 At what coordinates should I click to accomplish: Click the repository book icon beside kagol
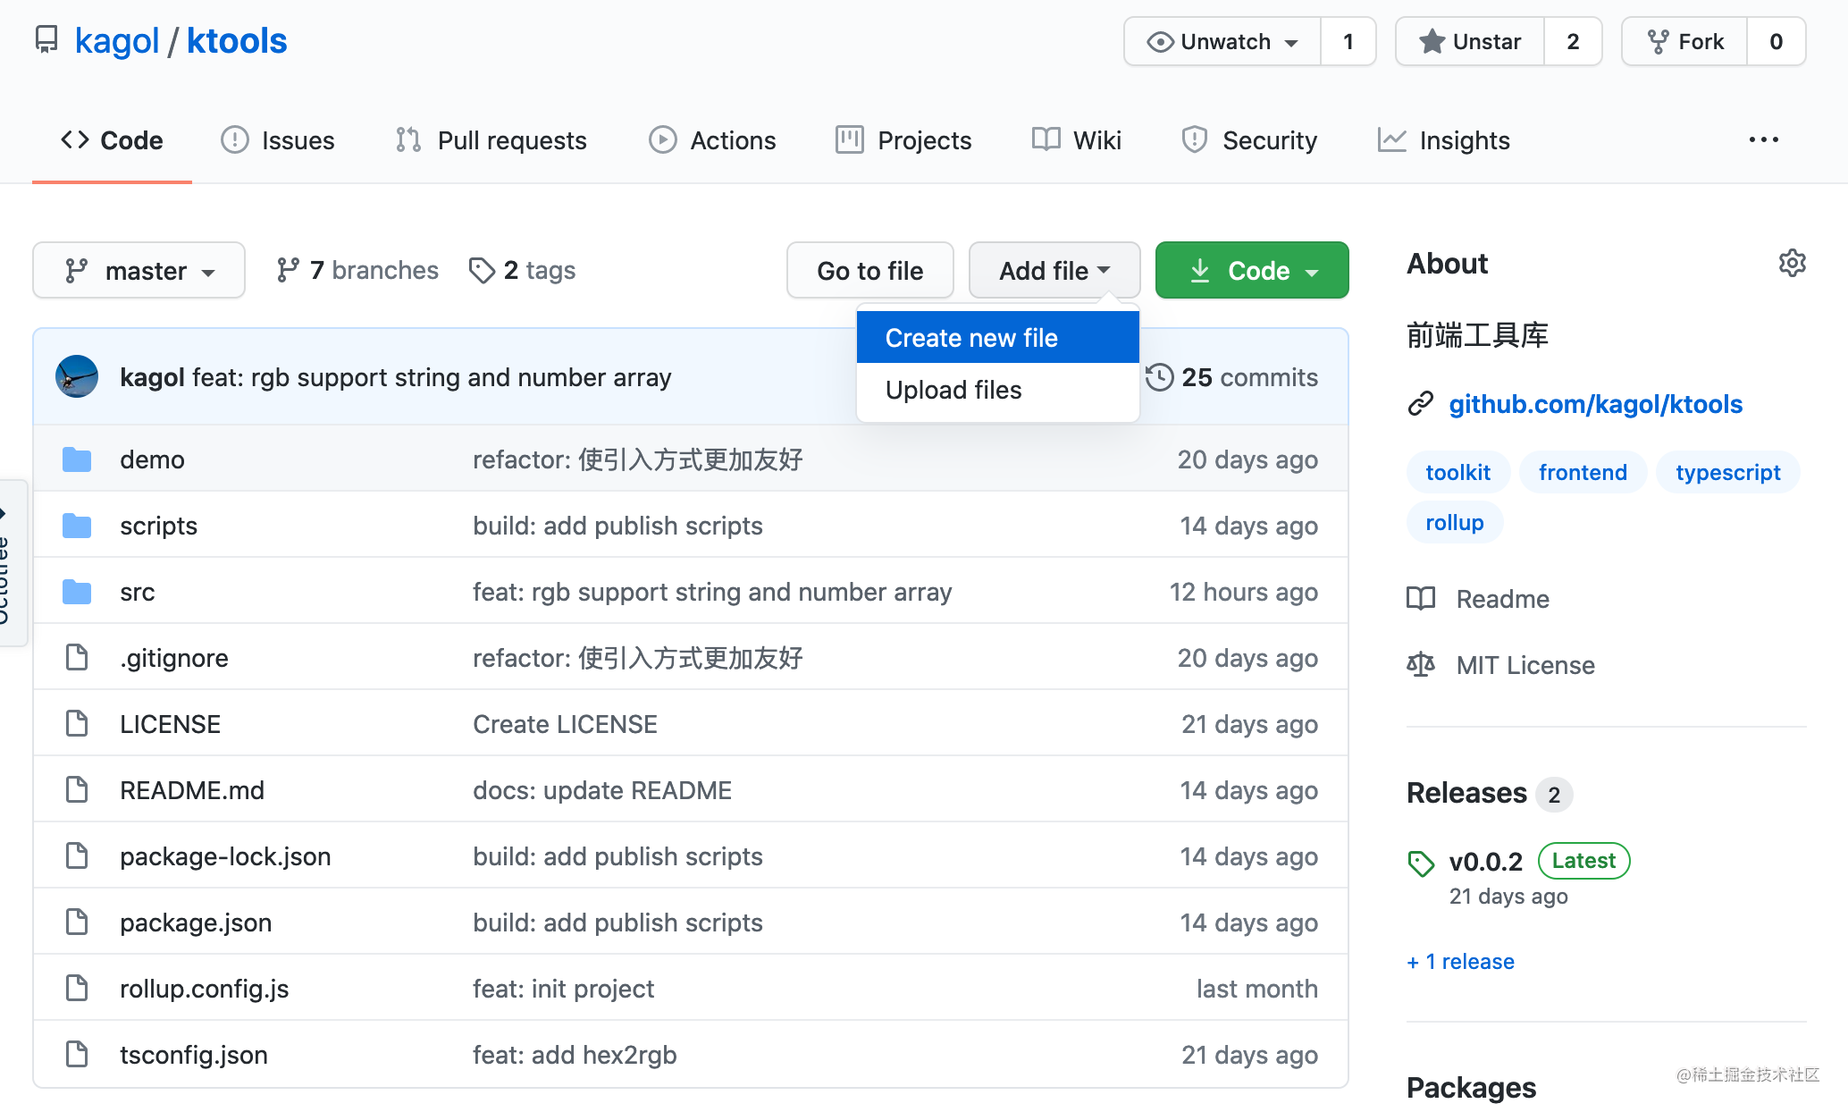[46, 40]
